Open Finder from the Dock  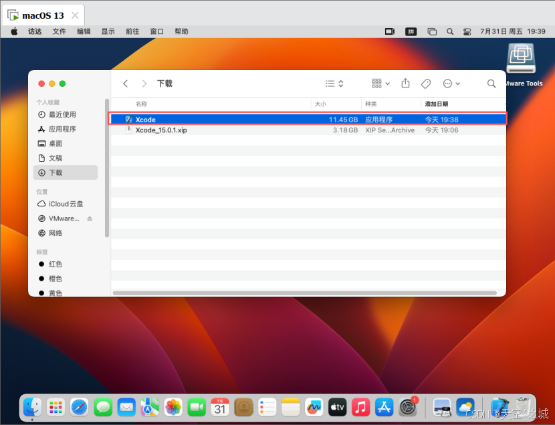(x=32, y=408)
